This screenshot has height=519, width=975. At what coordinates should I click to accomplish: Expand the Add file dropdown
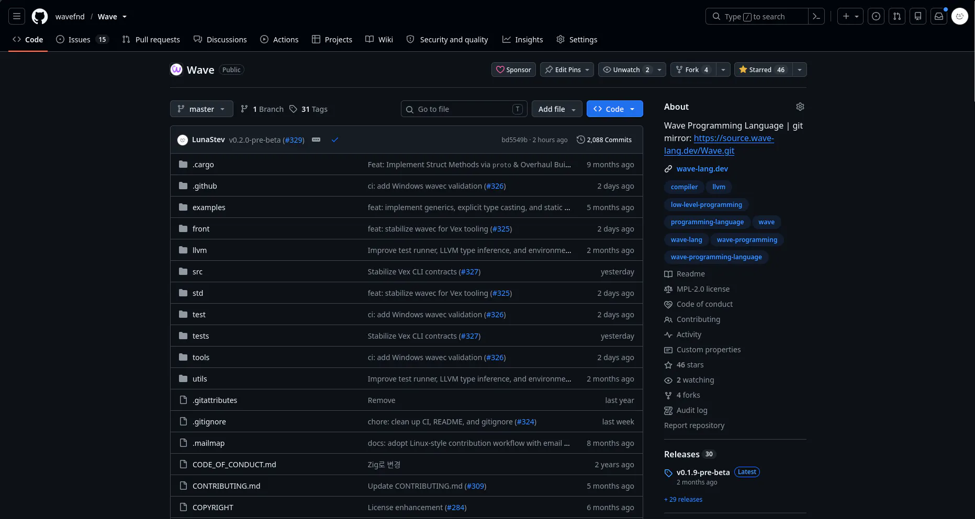coord(557,109)
